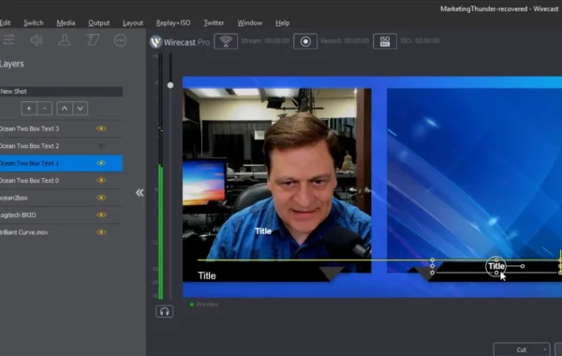This screenshot has width=562, height=356.
Task: Open the chroma key person silhouette icon
Action: tap(65, 39)
